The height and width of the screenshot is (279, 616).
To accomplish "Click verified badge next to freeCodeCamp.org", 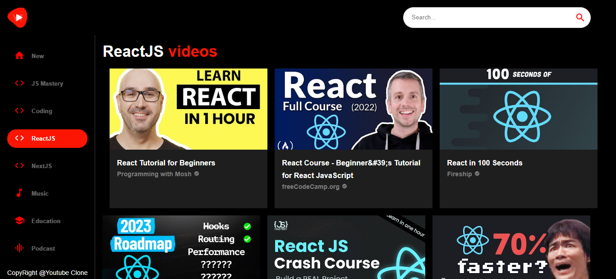I will 345,186.
